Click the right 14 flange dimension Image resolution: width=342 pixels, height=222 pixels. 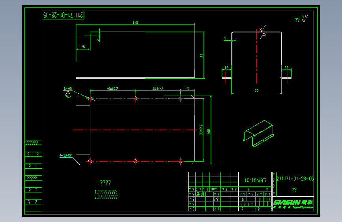(287, 68)
